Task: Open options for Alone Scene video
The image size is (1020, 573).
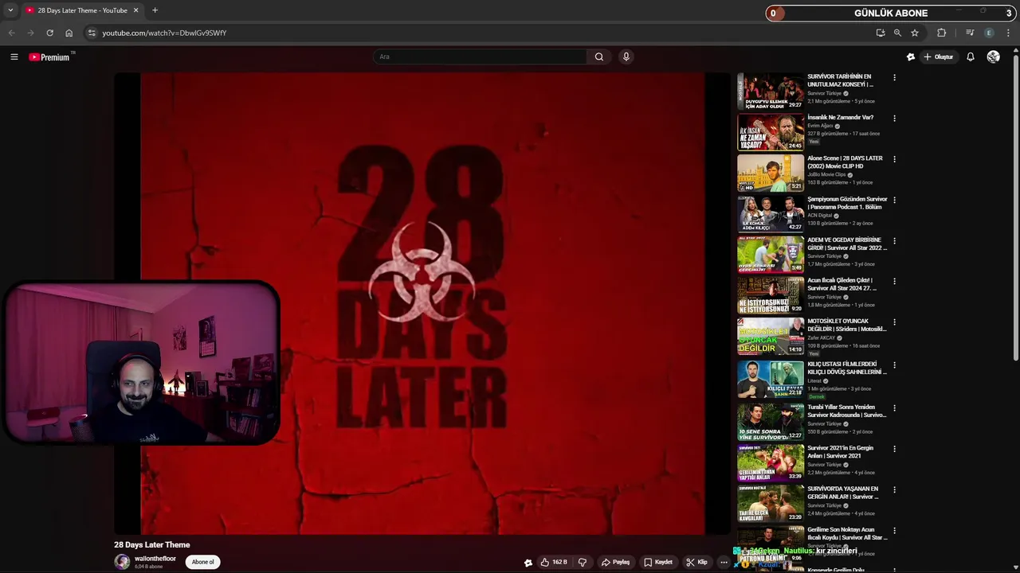Action: pyautogui.click(x=894, y=159)
